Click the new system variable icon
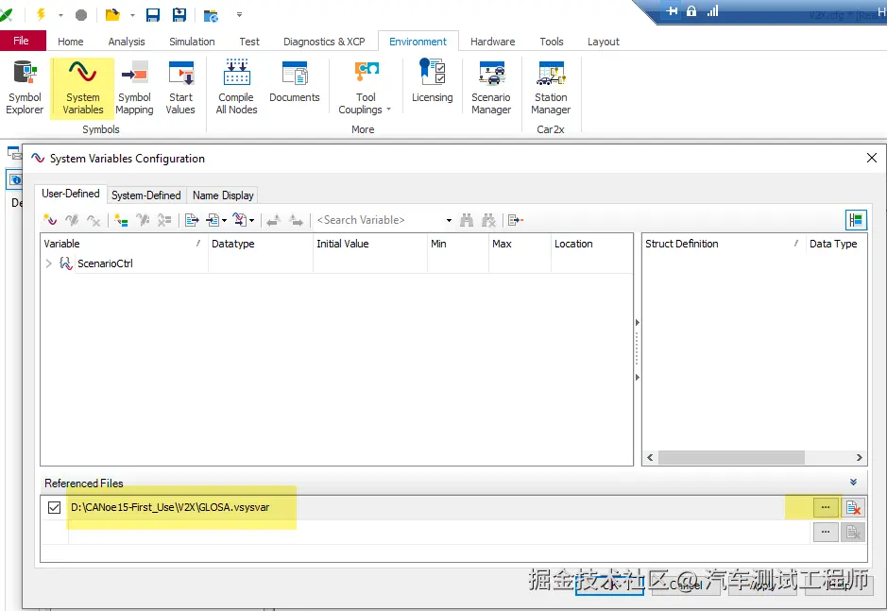 (x=50, y=220)
